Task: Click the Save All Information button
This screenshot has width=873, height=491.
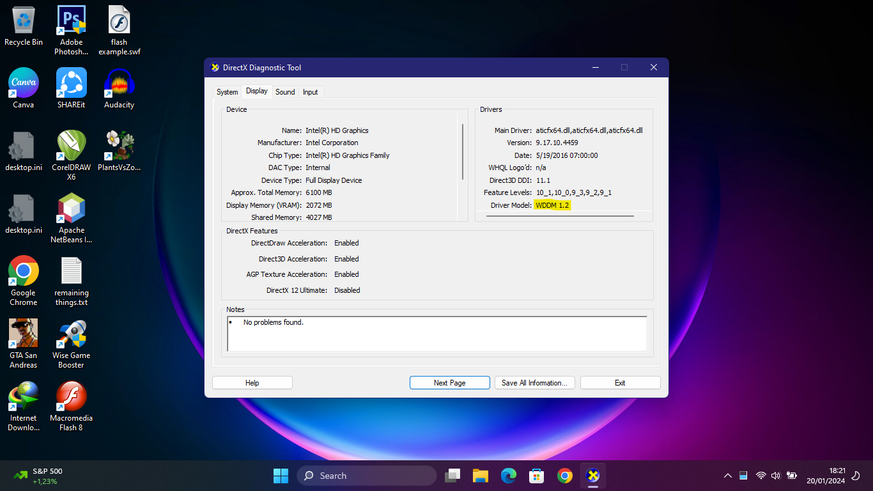Action: click(535, 383)
